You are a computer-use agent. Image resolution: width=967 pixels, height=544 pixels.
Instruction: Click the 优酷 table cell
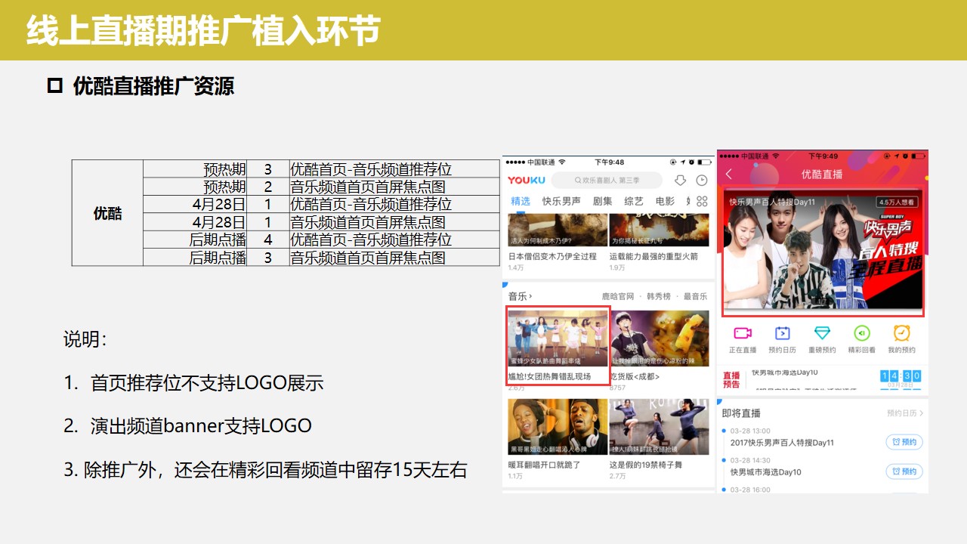pos(107,213)
